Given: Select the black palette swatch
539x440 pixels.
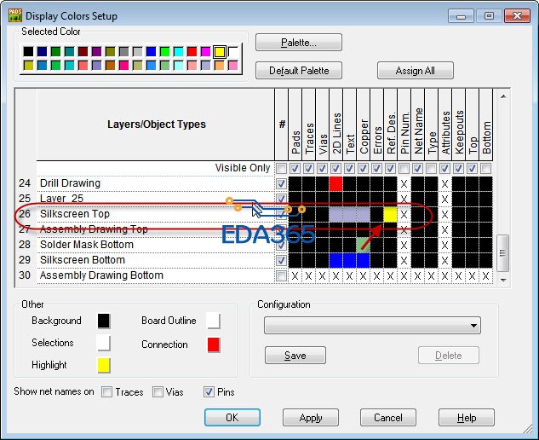Looking at the screenshot, I should point(28,52).
